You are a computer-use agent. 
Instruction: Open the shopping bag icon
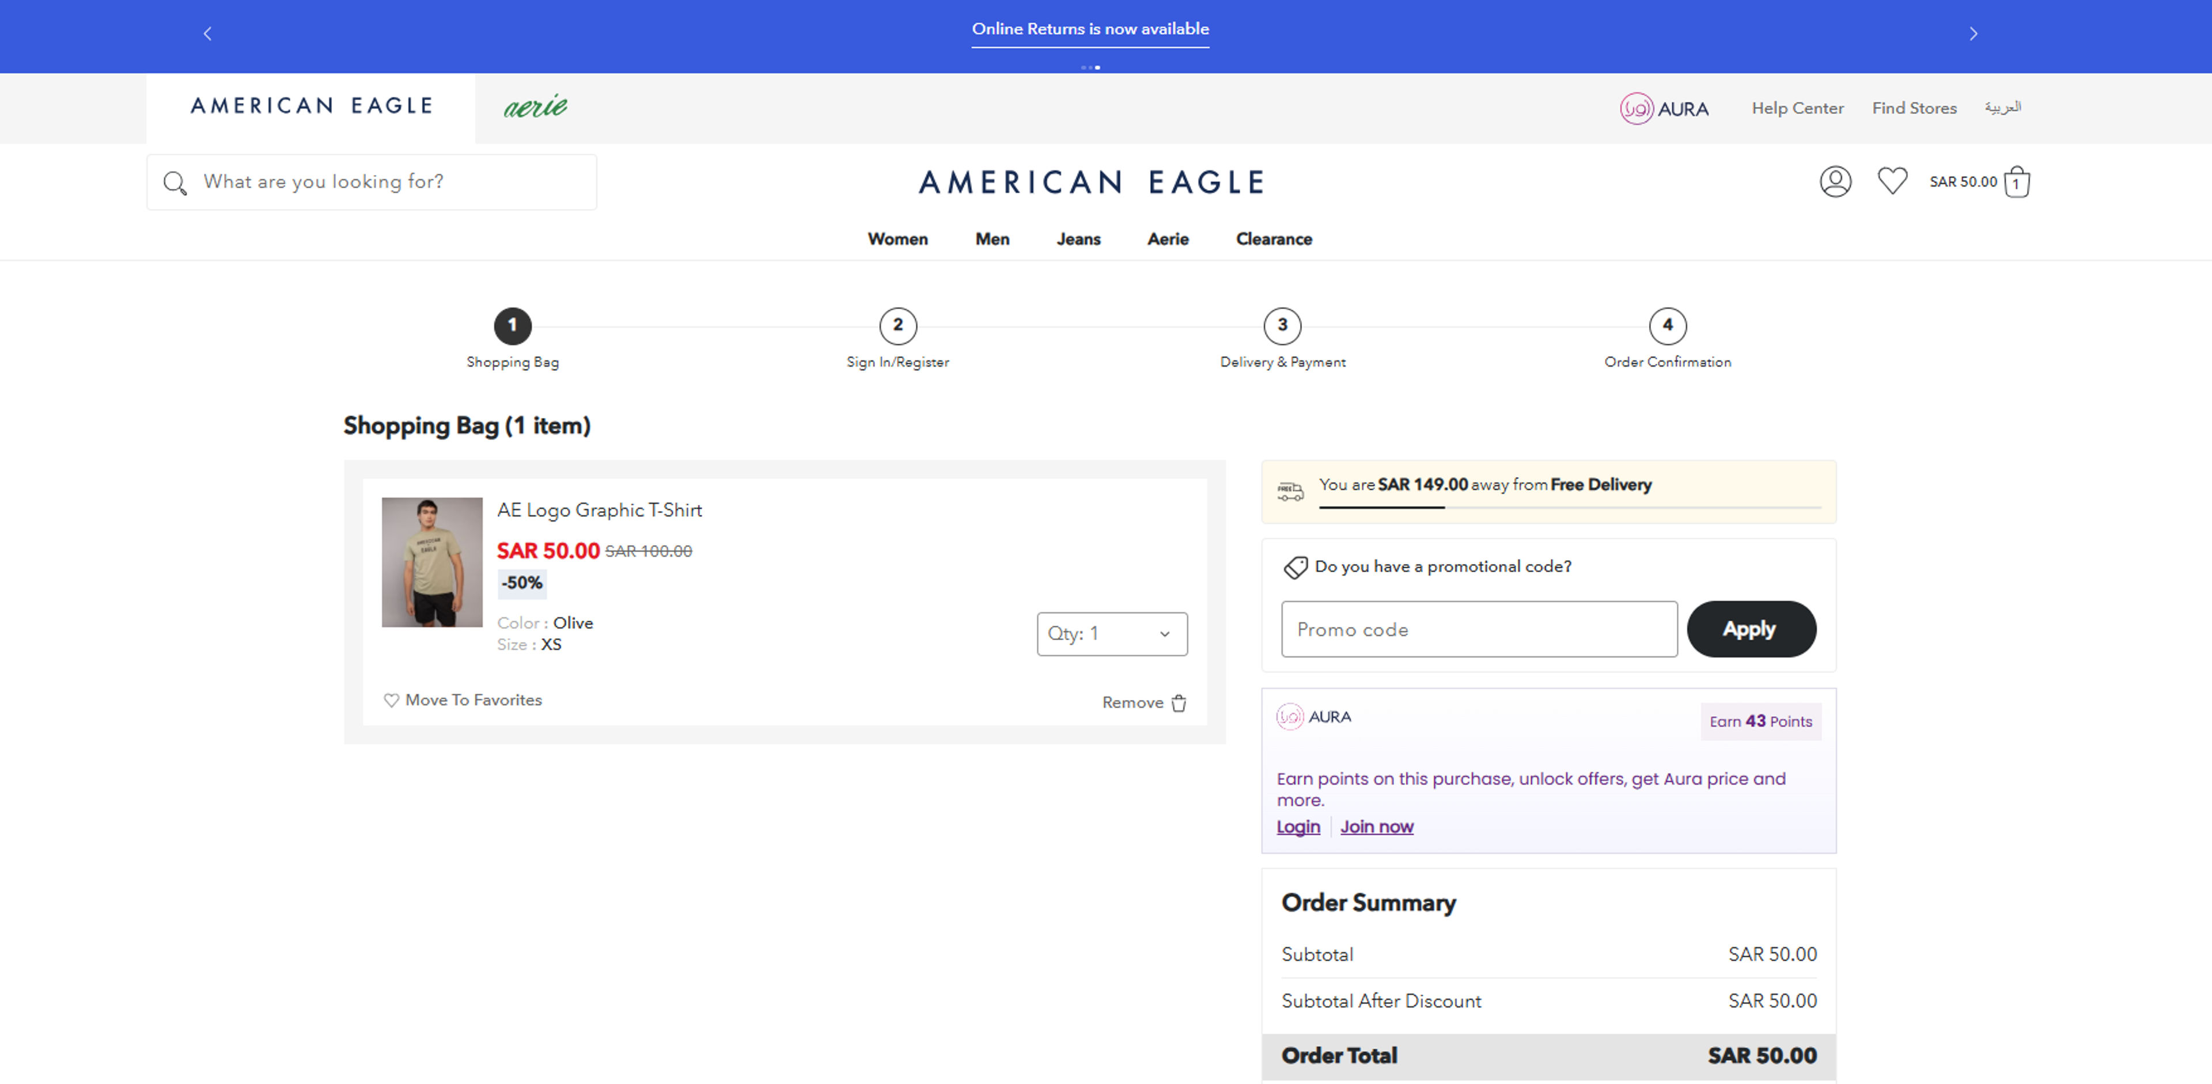(x=2016, y=182)
